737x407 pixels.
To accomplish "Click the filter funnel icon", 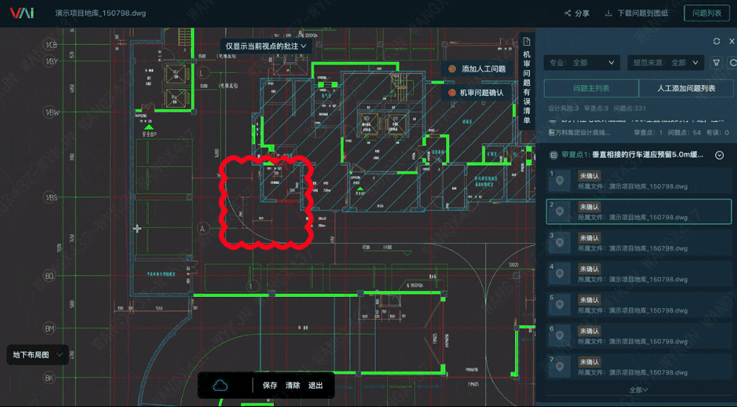I will click(x=716, y=63).
